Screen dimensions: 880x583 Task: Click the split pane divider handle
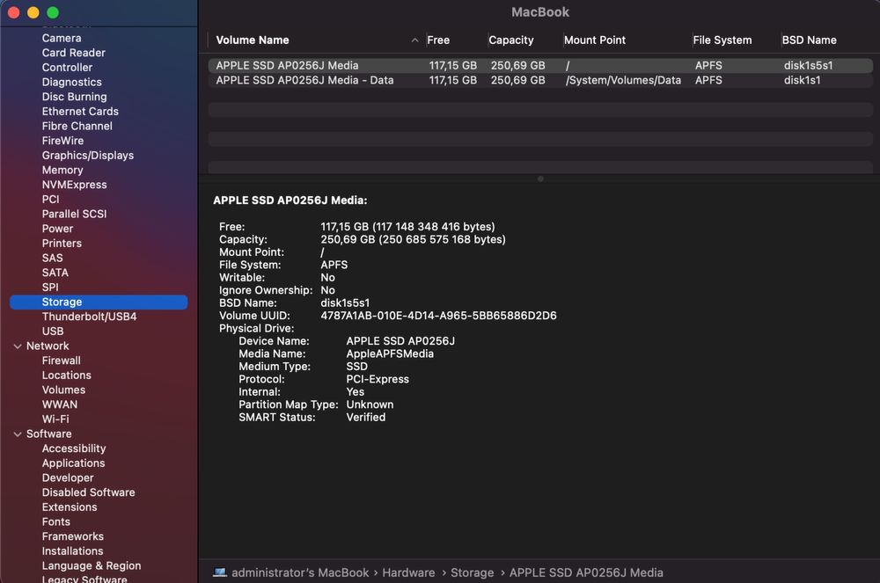click(540, 179)
